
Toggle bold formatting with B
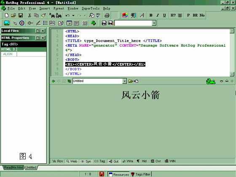151,15
